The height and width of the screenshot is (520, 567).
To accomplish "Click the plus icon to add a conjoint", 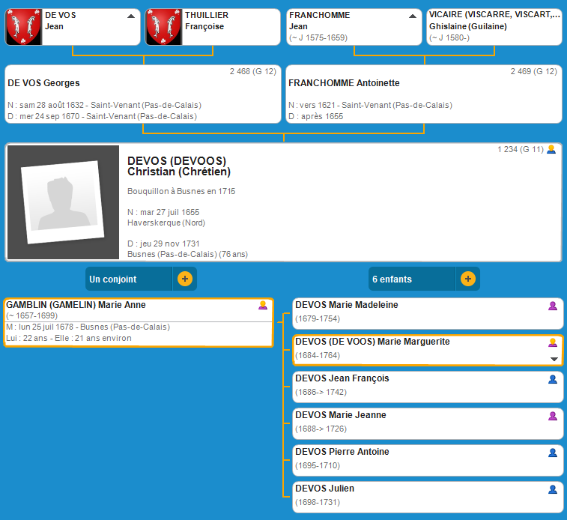I will pos(185,279).
